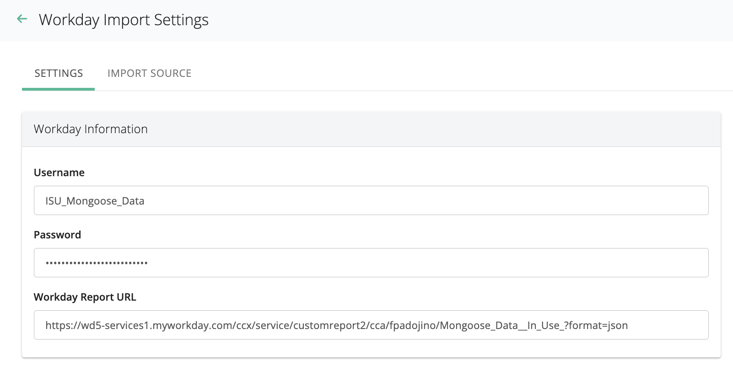Place cursor on ISU_Mongoose_Data text
Viewport: 733px width, 367px height.
click(95, 201)
